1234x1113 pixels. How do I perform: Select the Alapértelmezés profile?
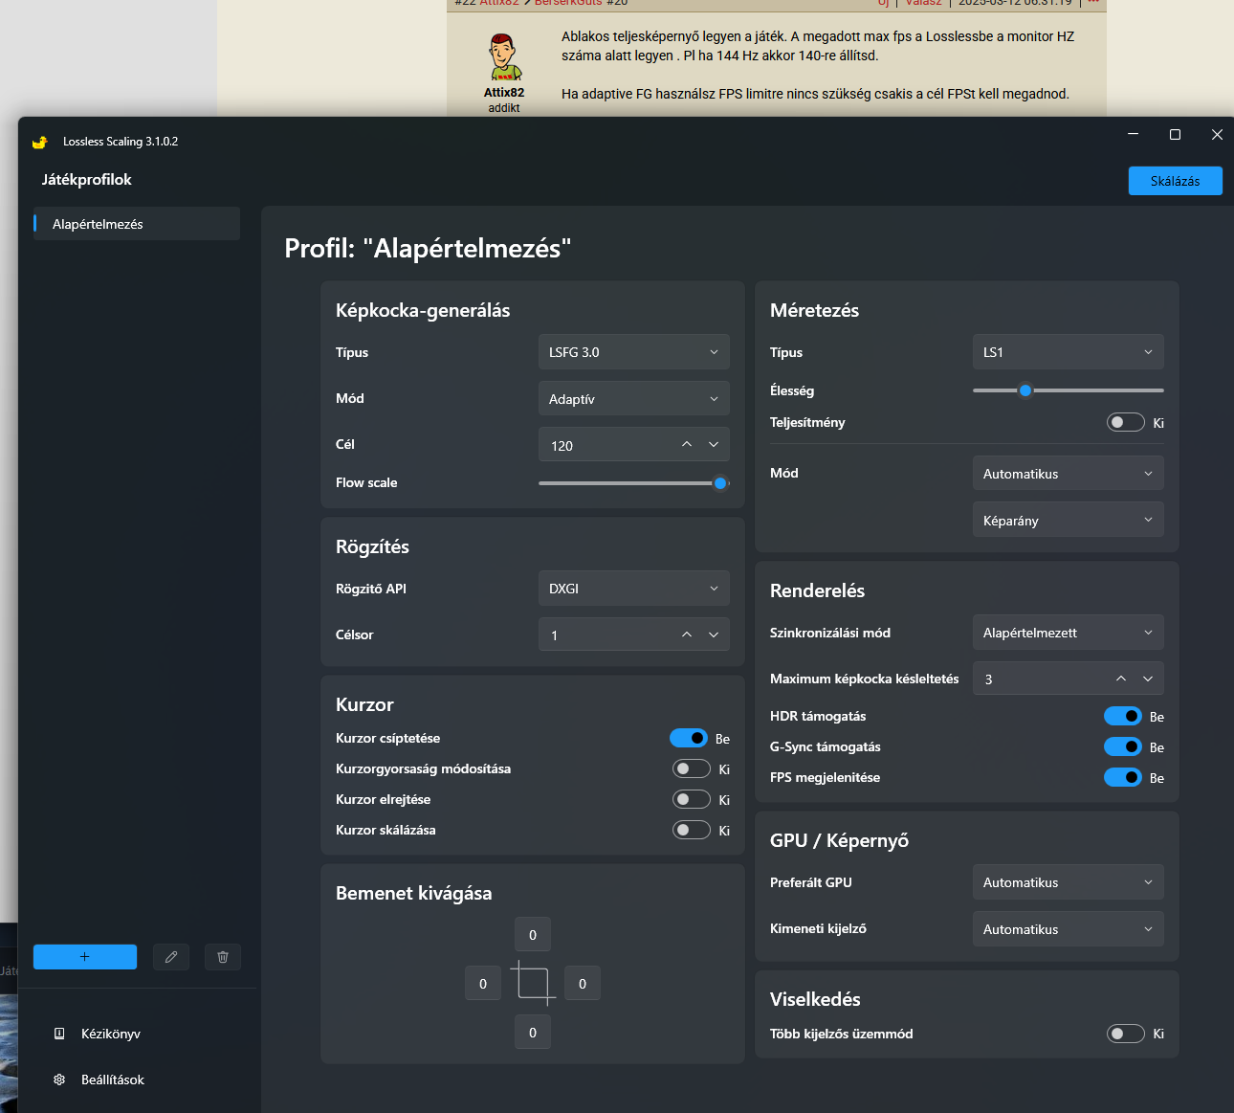coord(137,224)
